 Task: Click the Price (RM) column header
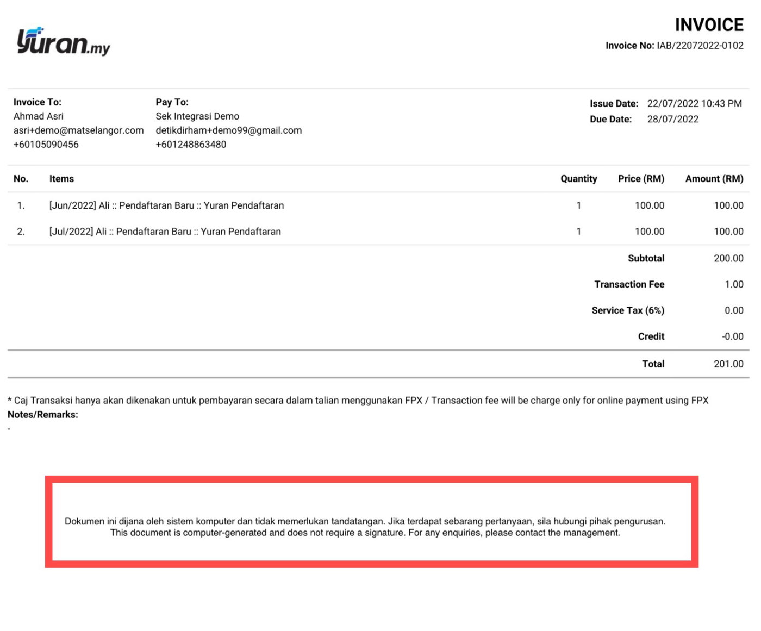(641, 179)
